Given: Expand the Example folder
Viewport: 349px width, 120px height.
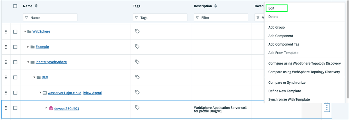Looking at the screenshot, I should 28,47.
